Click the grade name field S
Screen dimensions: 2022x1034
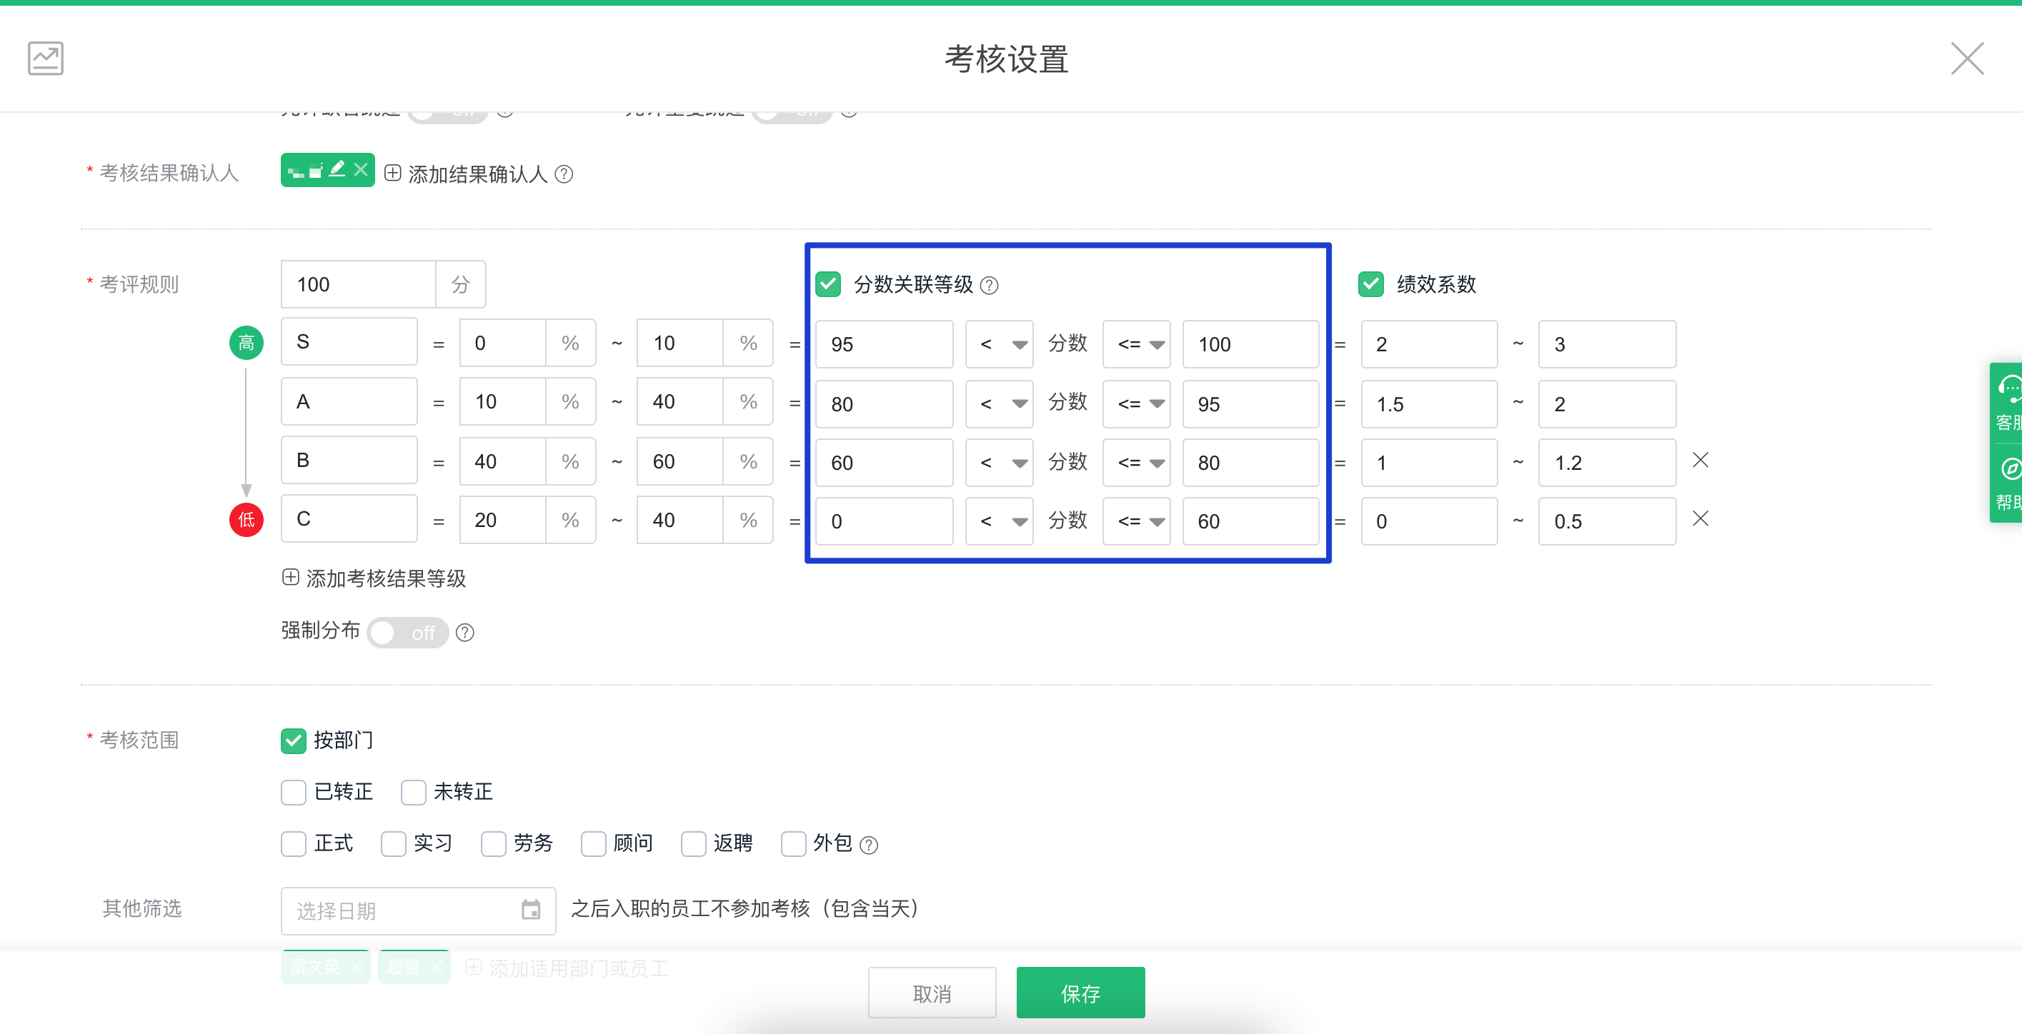349,342
